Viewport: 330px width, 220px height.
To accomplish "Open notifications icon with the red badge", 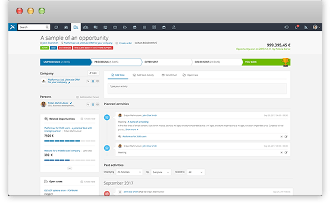I will click(297, 27).
